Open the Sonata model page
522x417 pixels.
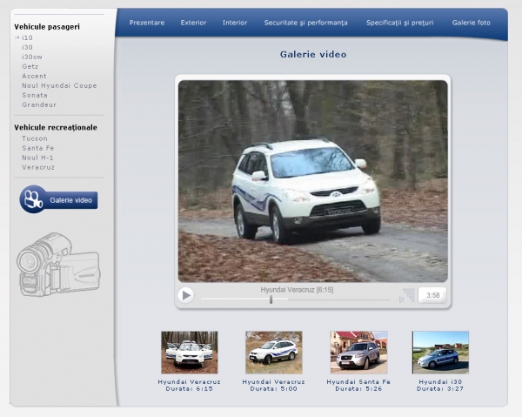pos(35,95)
